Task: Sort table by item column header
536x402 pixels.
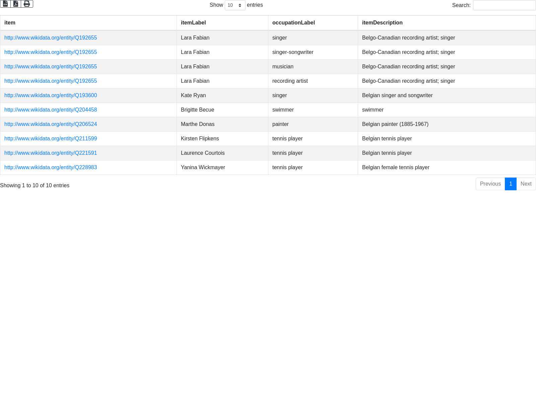Action: coord(10,23)
